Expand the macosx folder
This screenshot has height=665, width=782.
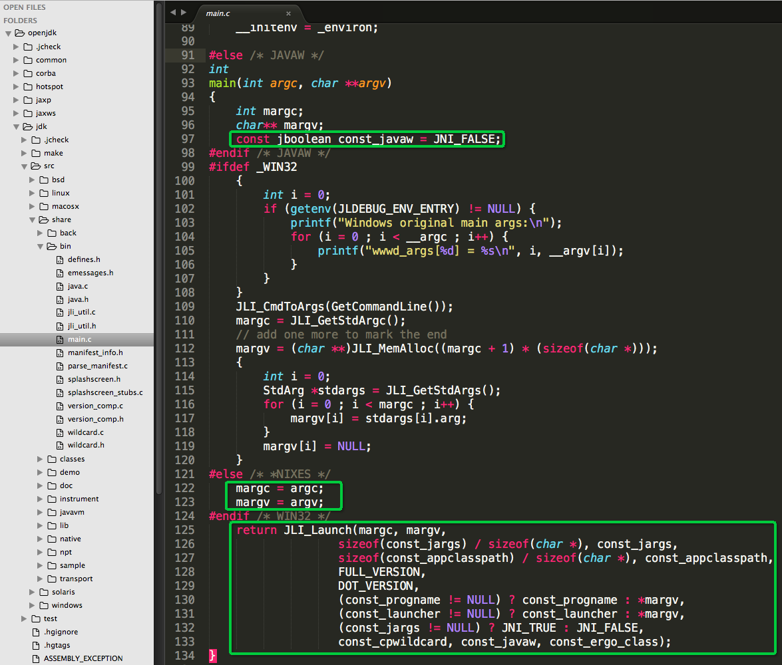pyautogui.click(x=32, y=206)
